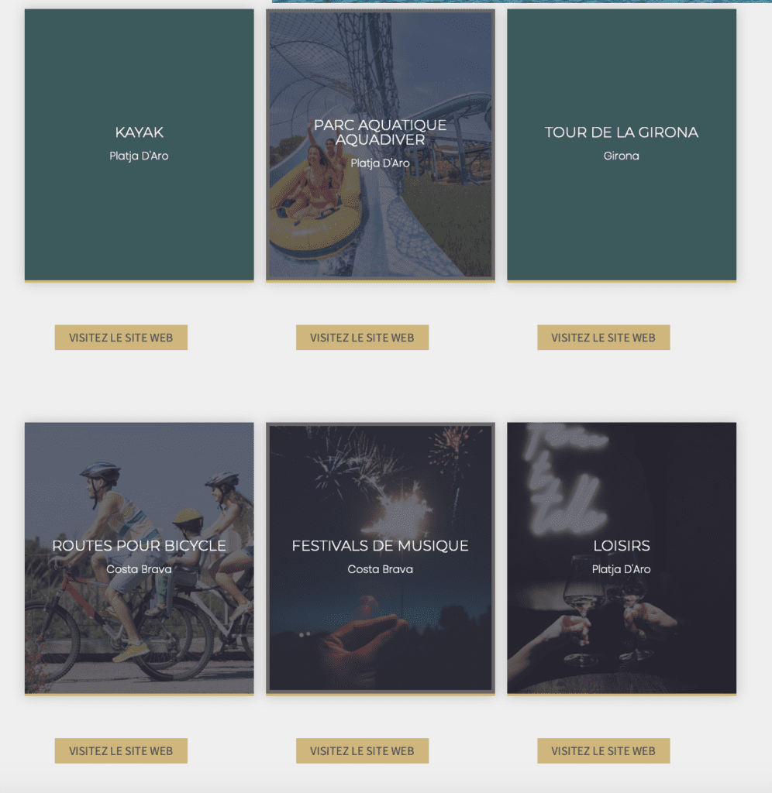This screenshot has height=793, width=772.
Task: Click Costa Brava subtitle under Festivals de Musique
Action: [x=380, y=569]
